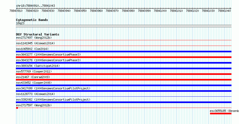This screenshot has width=239, height=124.
Task: Select the Cytogenetic Bands track heading
Action: click(x=32, y=20)
